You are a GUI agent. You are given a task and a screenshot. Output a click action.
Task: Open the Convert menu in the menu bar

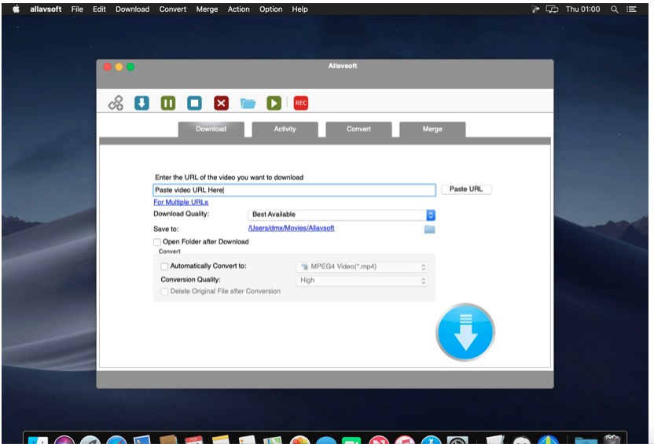(173, 9)
